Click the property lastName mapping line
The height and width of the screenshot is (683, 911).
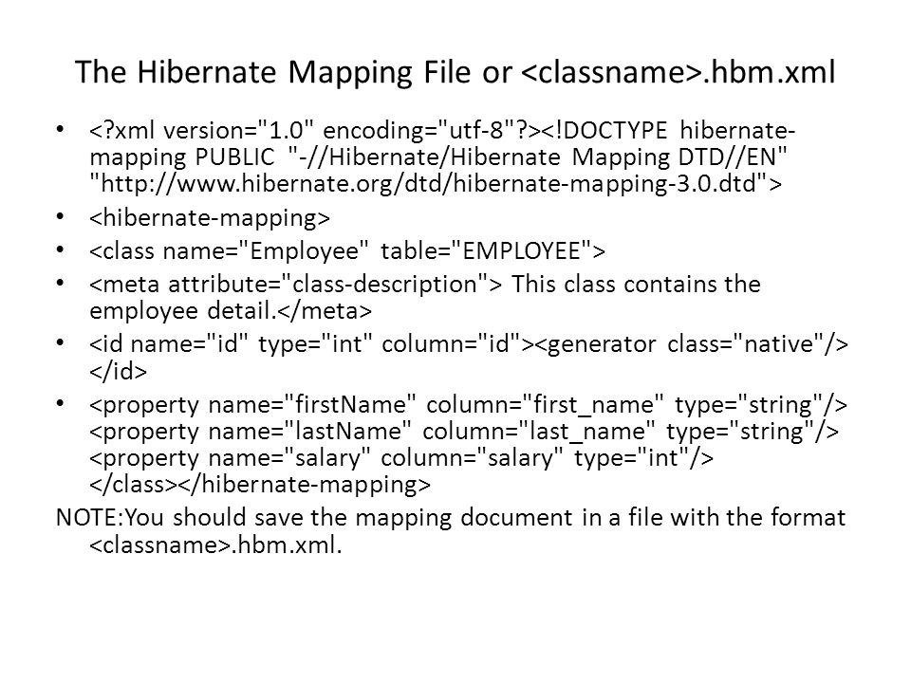pos(464,432)
